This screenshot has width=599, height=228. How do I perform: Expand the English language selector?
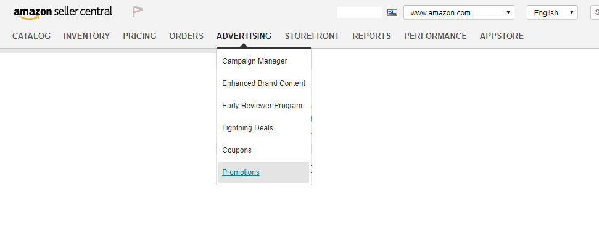pyautogui.click(x=552, y=12)
